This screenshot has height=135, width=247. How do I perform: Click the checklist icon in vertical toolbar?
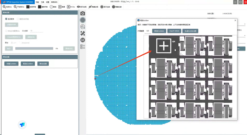(83, 46)
